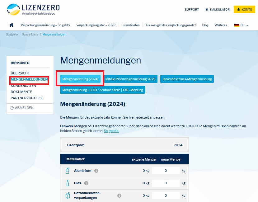Click the calculator icon next to Kalkulator
The height and width of the screenshot is (202, 258).
tap(207, 9)
